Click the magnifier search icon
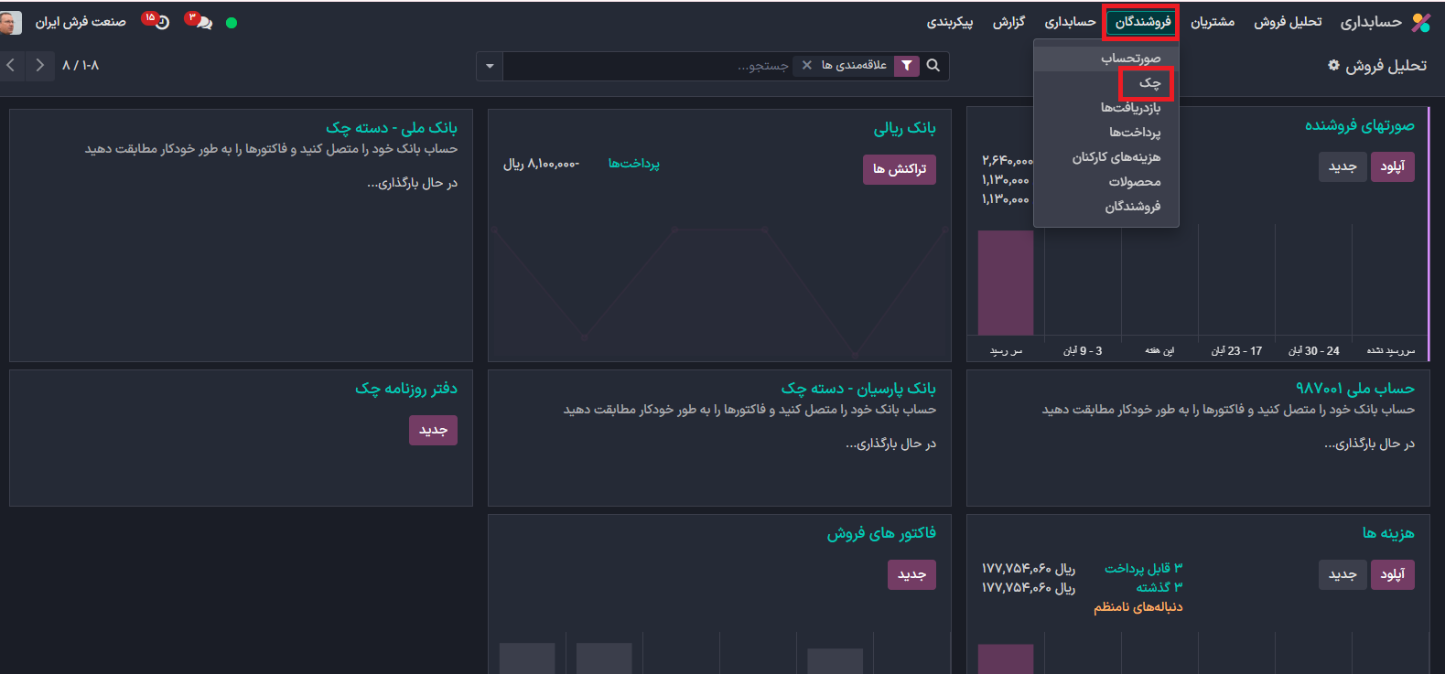Viewport: 1445px width, 674px height. [933, 66]
